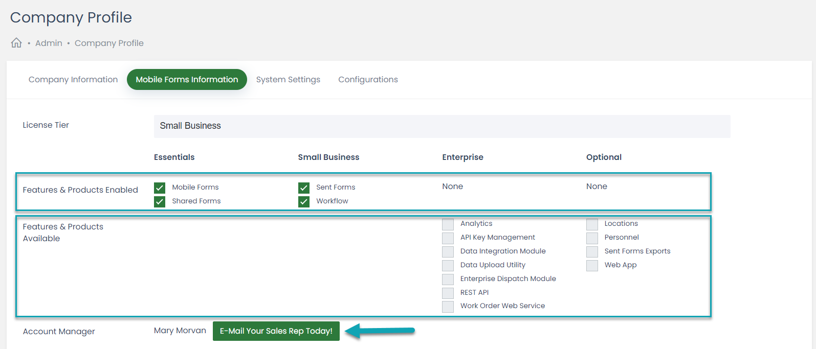This screenshot has width=816, height=349.
Task: Click the Company Profile page title
Action: [x=71, y=17]
